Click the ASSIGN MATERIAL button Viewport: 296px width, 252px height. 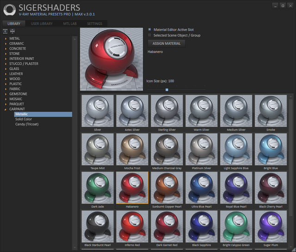[166, 43]
